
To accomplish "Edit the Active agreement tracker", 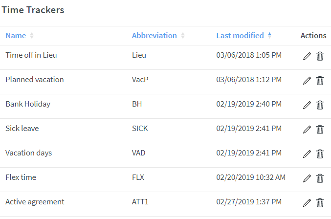I will click(307, 203).
